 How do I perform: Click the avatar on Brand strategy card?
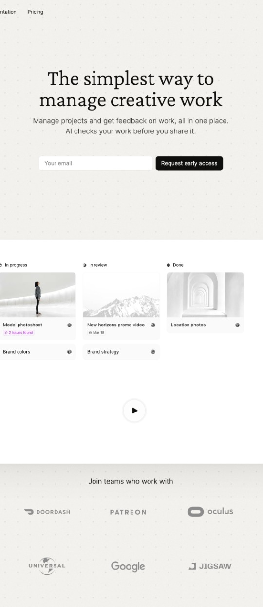click(153, 352)
